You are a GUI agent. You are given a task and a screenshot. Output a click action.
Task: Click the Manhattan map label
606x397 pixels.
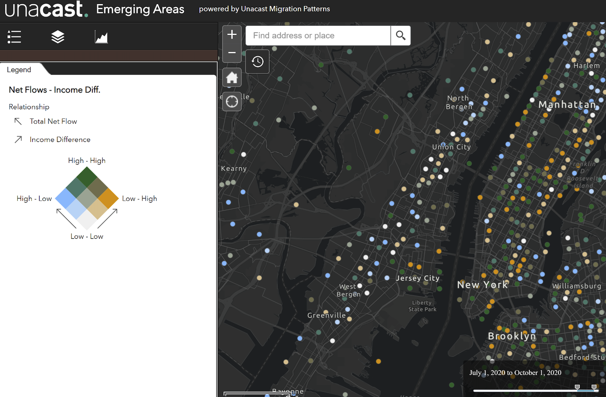pyautogui.click(x=567, y=105)
